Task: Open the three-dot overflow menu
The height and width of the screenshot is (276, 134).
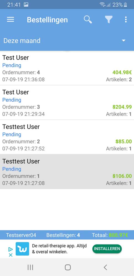Action: point(126,20)
